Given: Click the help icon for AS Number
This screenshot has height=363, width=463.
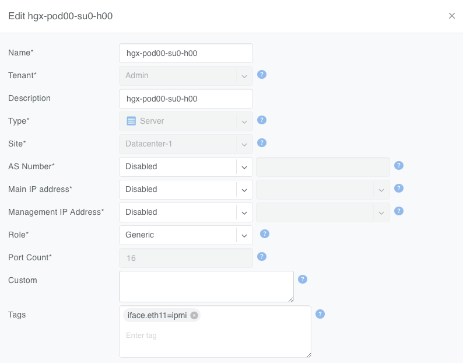Looking at the screenshot, I should pyautogui.click(x=399, y=166).
